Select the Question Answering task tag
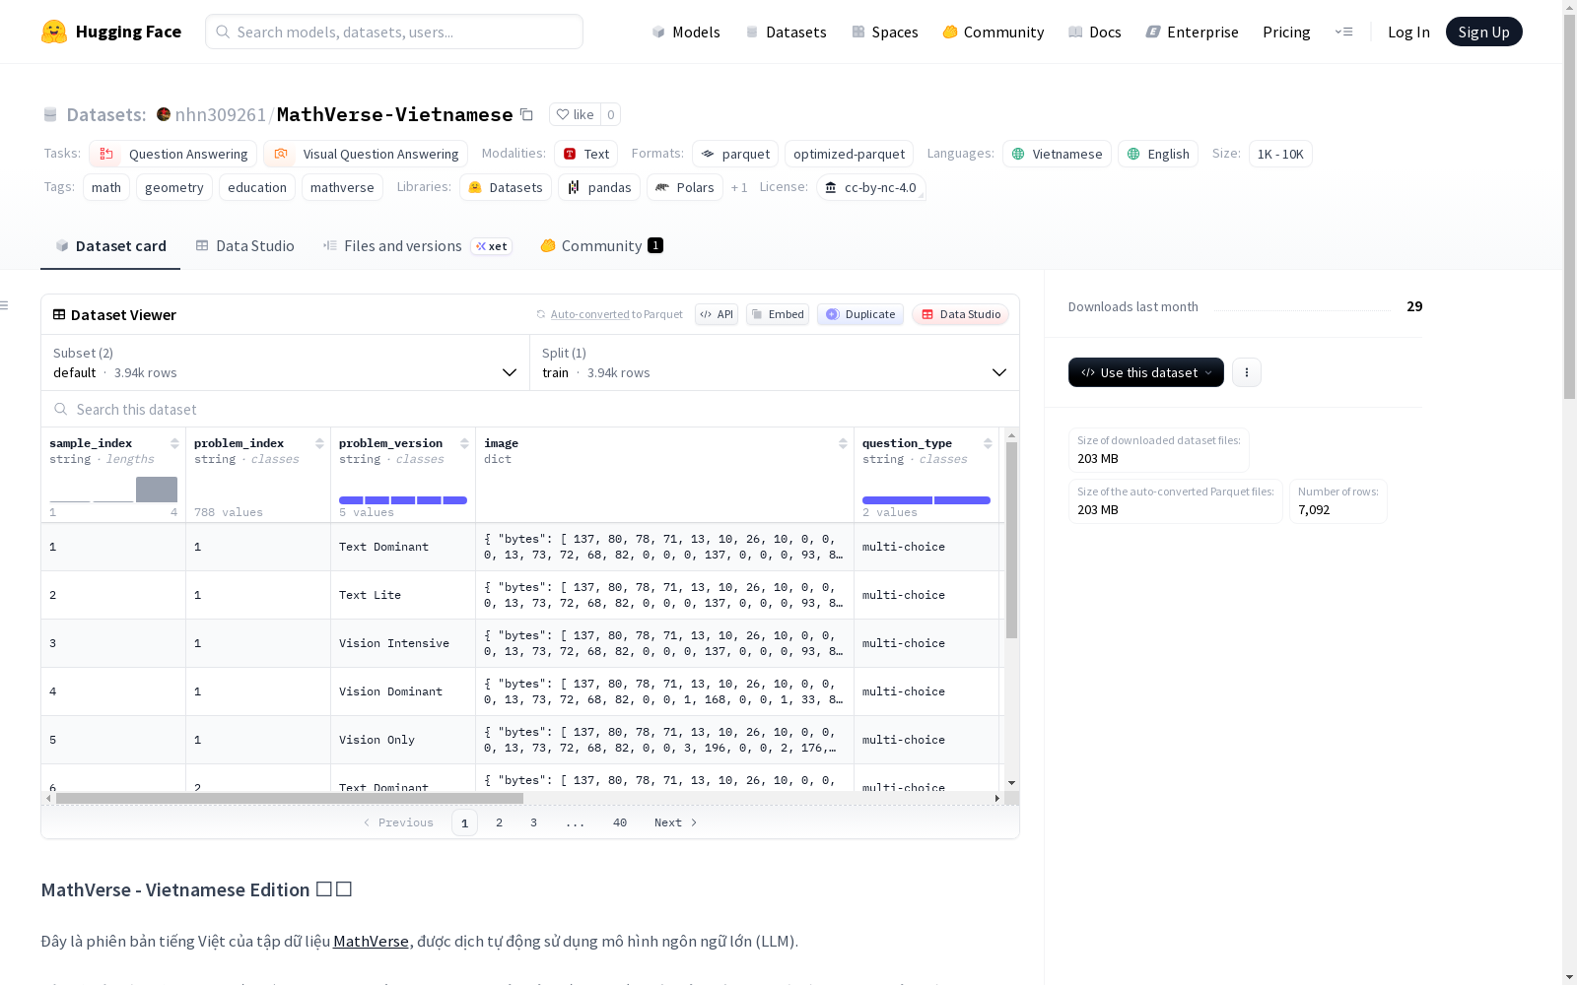Viewport: 1577px width, 985px height. coord(173,154)
